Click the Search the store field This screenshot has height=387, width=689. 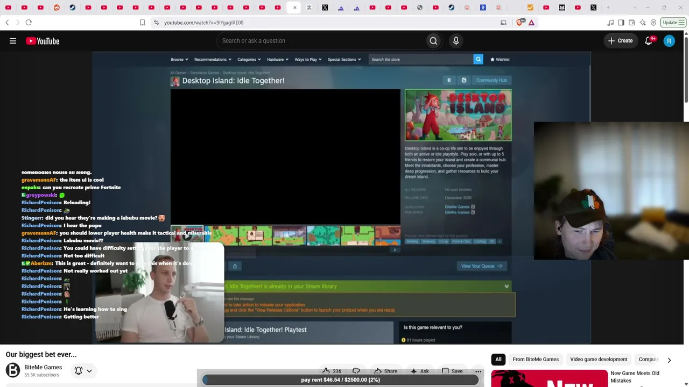[420, 59]
